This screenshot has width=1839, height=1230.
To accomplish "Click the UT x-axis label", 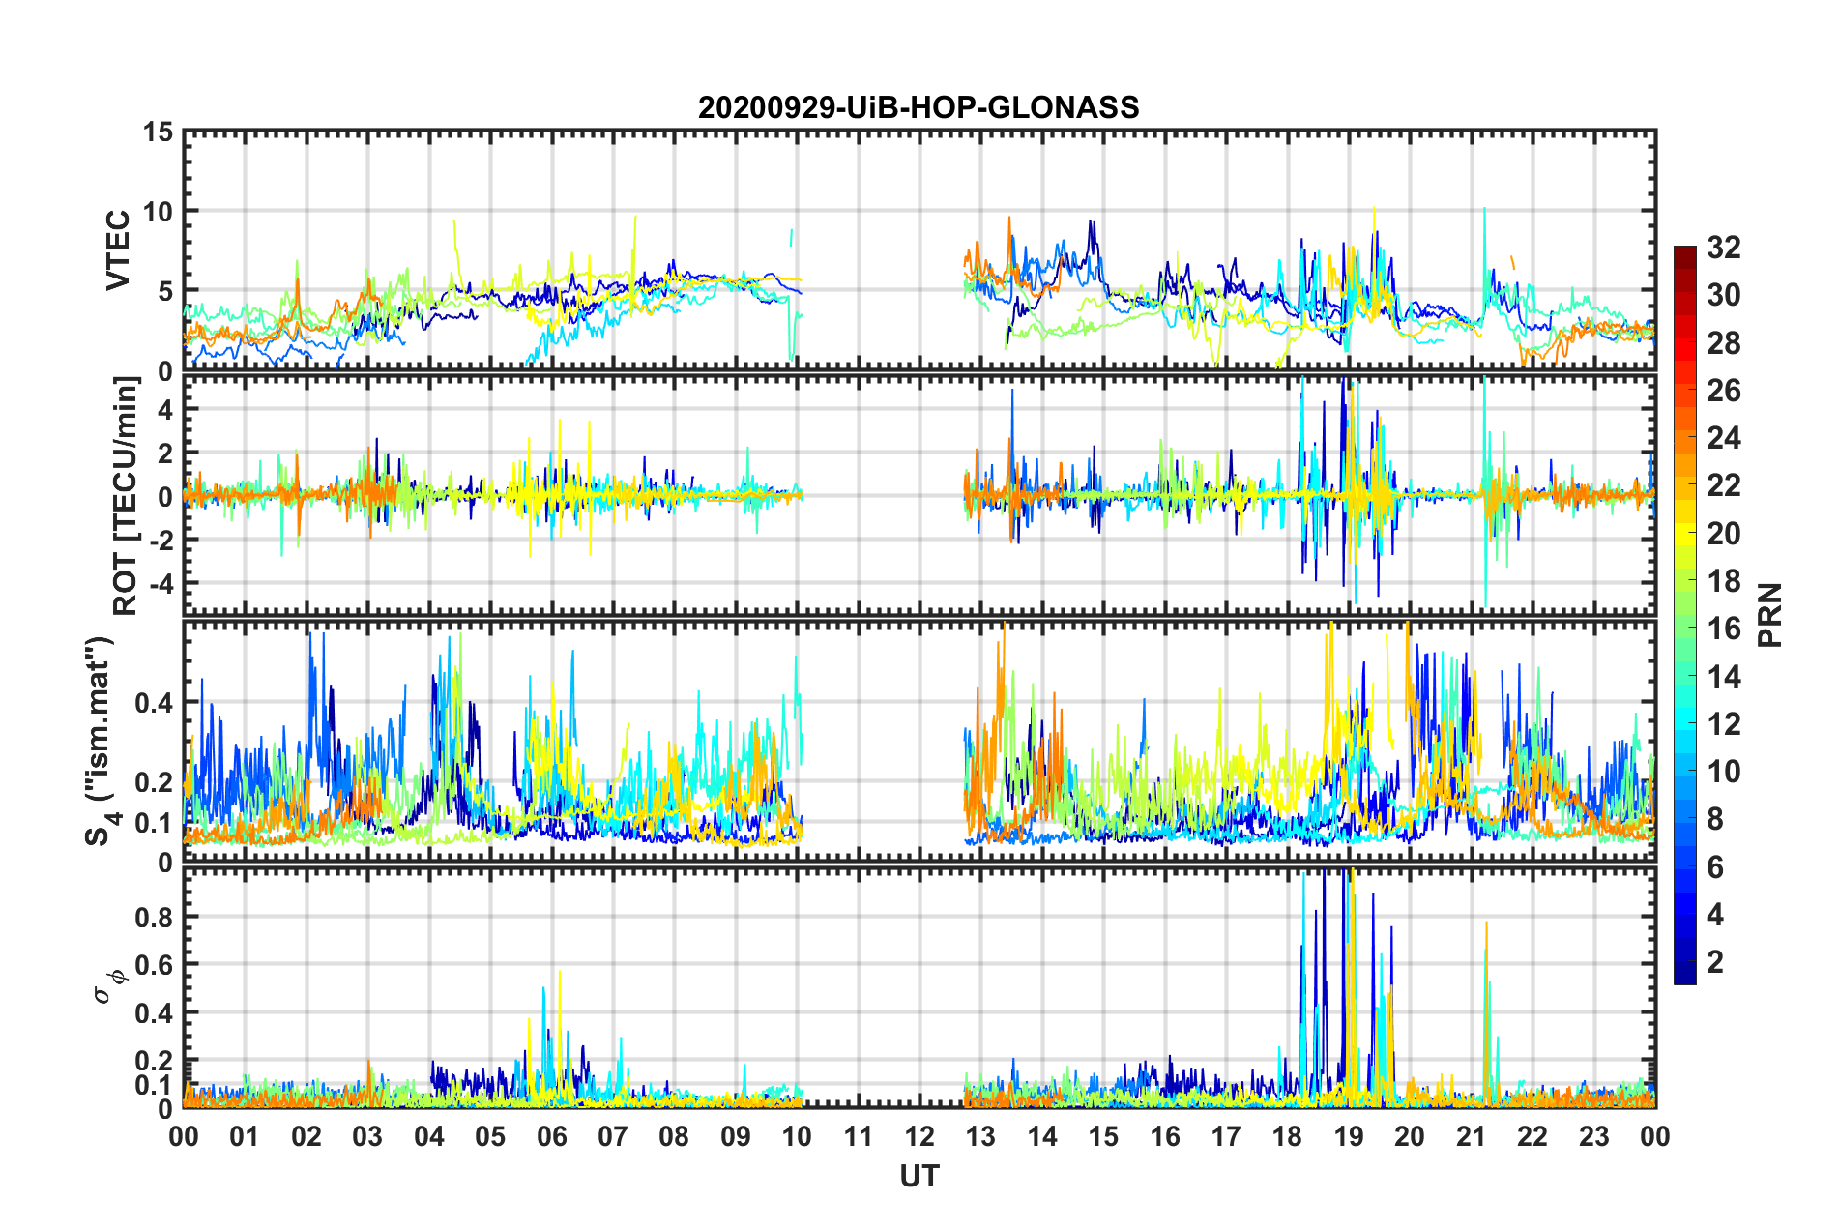I will 919,1176.
